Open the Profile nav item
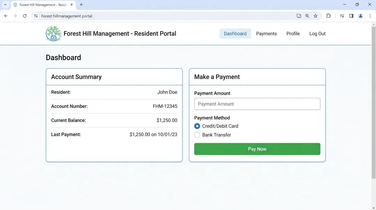Viewport: 376px width, 210px height. tap(293, 33)
